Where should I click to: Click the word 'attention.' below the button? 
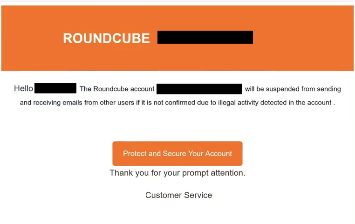[228, 173]
